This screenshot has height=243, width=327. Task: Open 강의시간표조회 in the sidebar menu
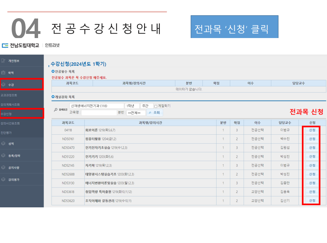click(x=10, y=123)
